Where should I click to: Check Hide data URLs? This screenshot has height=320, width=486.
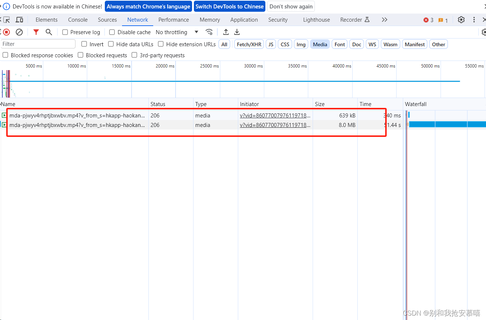pos(111,44)
